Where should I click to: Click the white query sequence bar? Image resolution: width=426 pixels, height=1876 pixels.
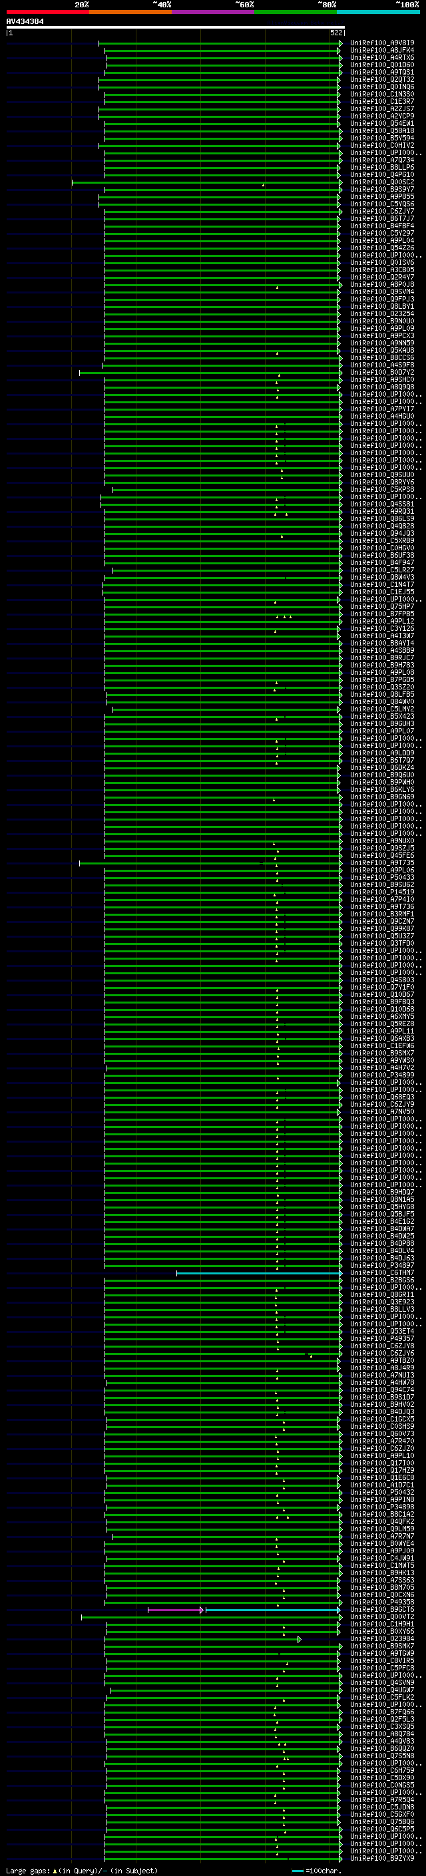pyautogui.click(x=176, y=27)
